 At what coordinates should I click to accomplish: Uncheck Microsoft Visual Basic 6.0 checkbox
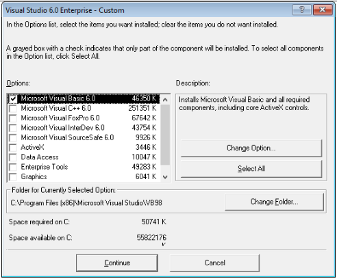click(x=13, y=98)
